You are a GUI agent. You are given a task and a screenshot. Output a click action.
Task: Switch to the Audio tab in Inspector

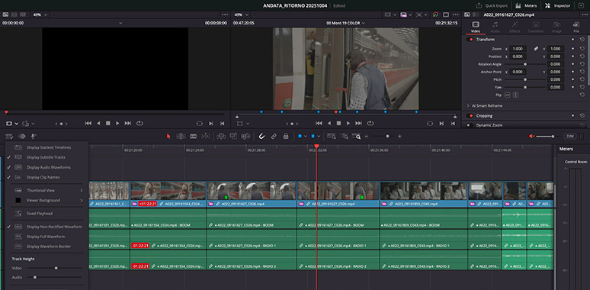pos(495,27)
